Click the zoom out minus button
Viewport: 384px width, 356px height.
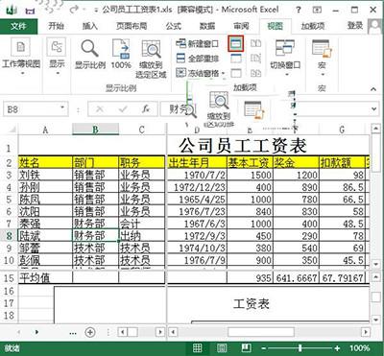(x=263, y=348)
